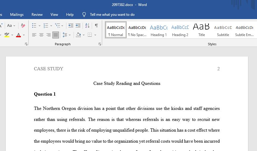This screenshot has width=257, height=151.
Task: Decrease paragraph indent
Action: (x=71, y=26)
